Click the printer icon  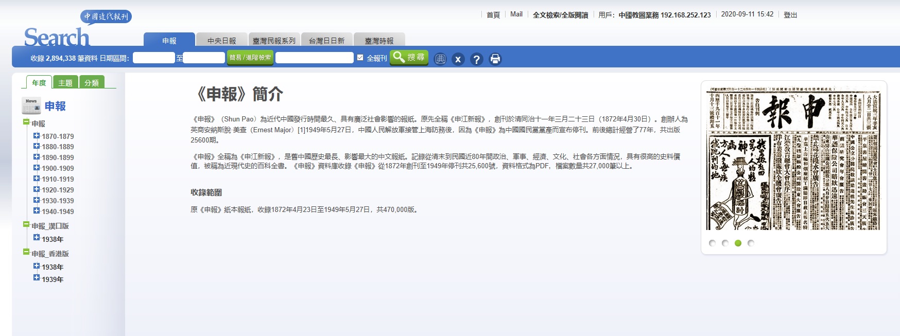point(495,59)
